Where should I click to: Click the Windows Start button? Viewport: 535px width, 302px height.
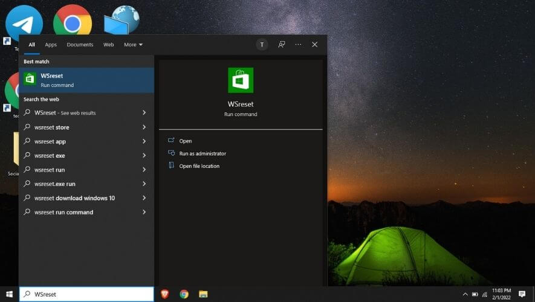point(9,294)
